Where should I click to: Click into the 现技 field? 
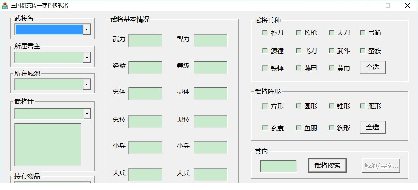[211, 122]
